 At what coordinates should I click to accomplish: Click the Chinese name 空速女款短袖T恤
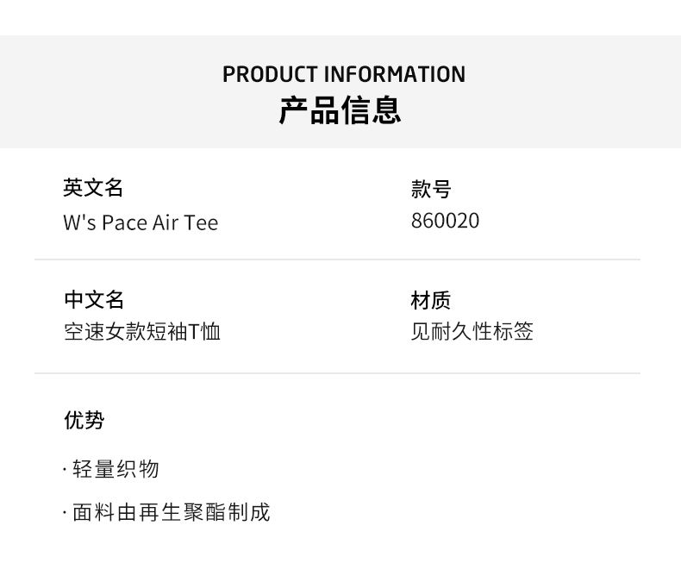click(142, 332)
